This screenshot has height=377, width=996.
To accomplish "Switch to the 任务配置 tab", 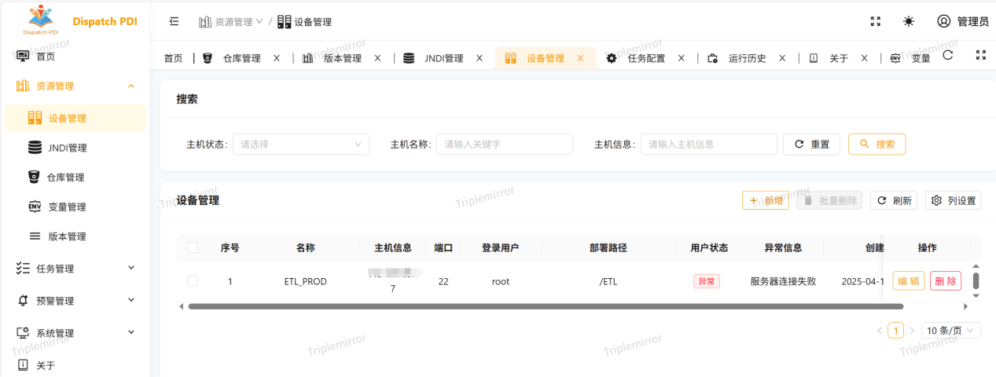I will (x=645, y=58).
